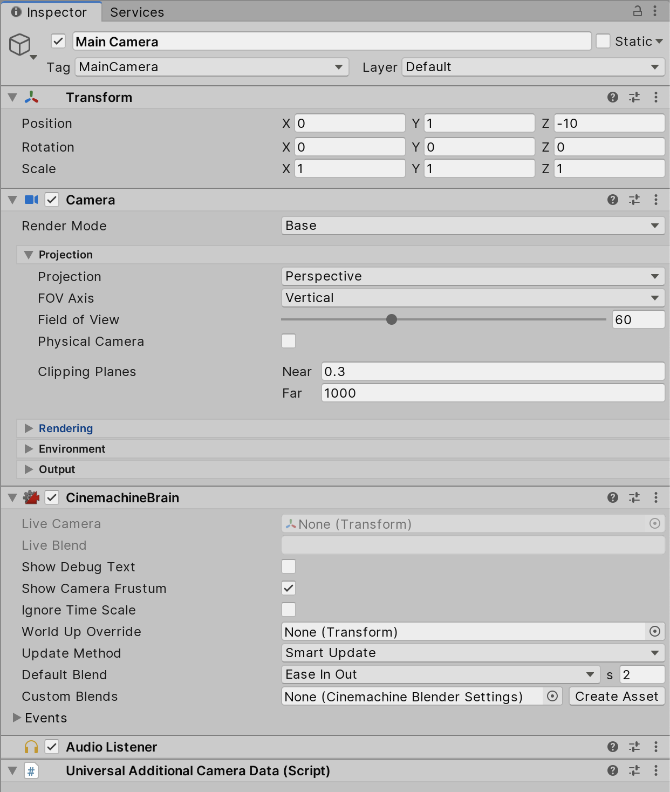Toggle the Static checkbox

[x=603, y=42]
